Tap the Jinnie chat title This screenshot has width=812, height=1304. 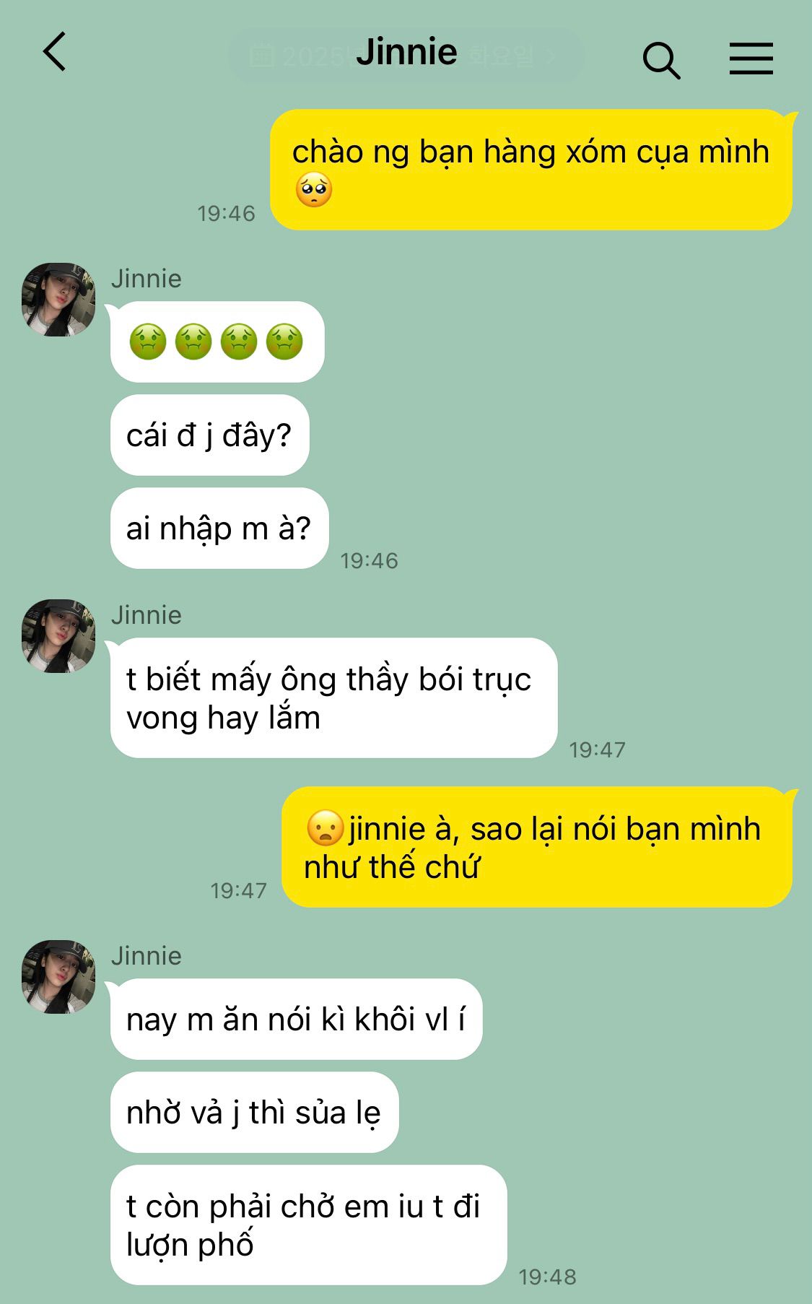tap(406, 52)
